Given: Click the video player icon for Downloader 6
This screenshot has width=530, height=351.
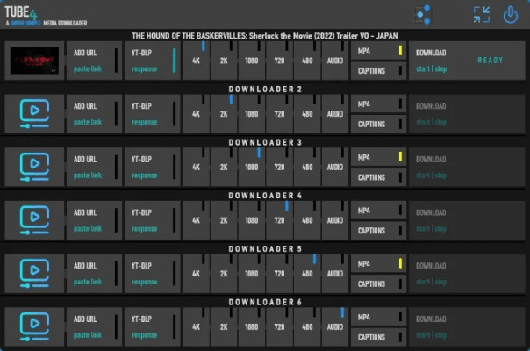Looking at the screenshot, I should (34, 325).
